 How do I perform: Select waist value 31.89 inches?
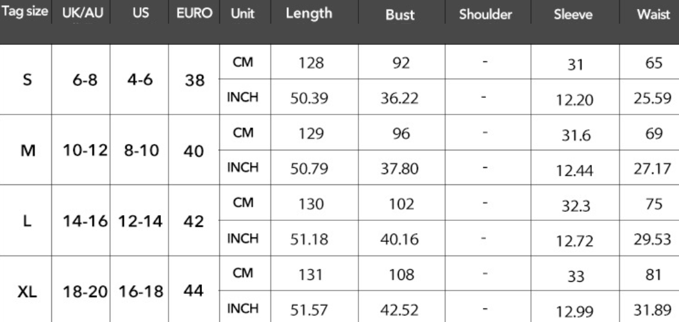(653, 309)
